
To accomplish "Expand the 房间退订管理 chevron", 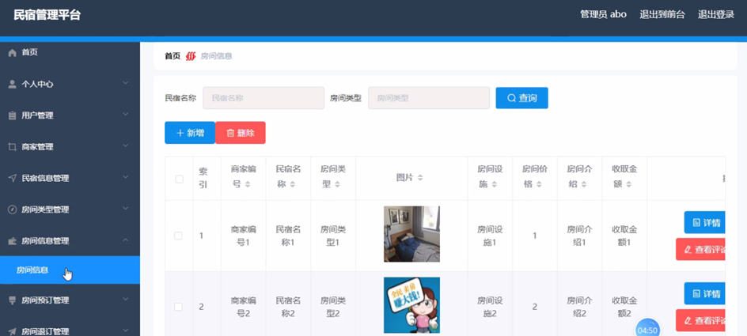I will (x=125, y=330).
